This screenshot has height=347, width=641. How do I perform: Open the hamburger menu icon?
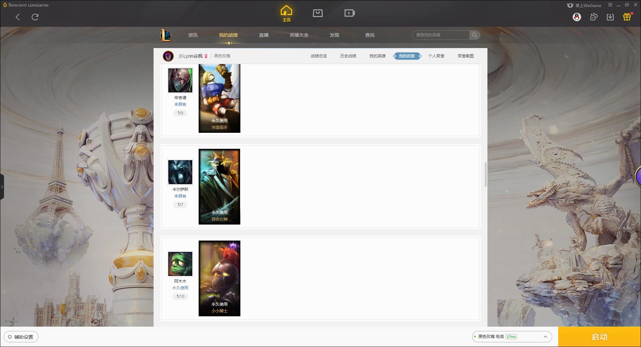coord(610,5)
